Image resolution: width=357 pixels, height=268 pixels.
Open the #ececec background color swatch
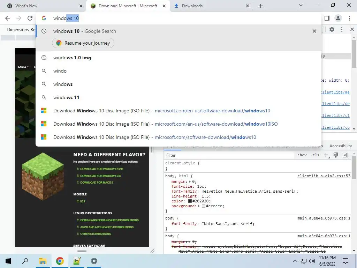coord(204,206)
